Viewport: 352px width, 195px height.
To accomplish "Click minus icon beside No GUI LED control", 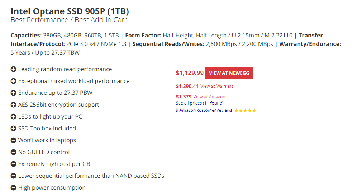I will [14, 152].
